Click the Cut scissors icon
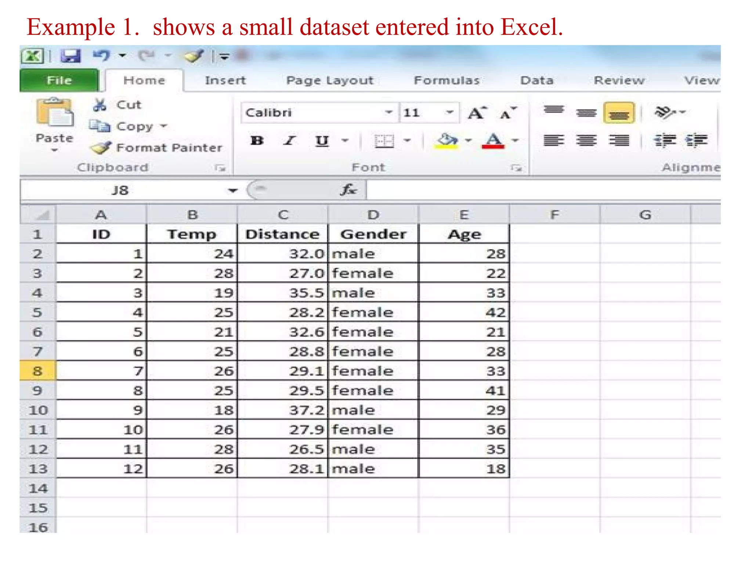Screen dimensions: 752x564 [x=100, y=105]
